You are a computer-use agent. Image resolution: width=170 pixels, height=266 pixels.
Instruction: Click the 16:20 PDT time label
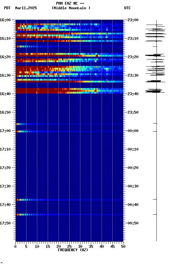(5, 57)
